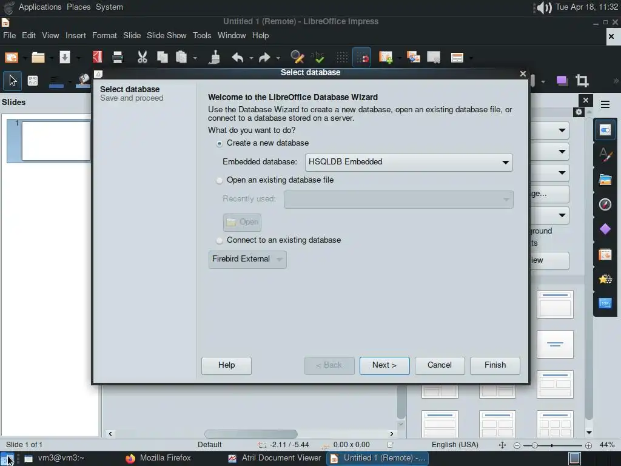Open sidebar Gallery icon
The height and width of the screenshot is (466, 621).
click(605, 180)
